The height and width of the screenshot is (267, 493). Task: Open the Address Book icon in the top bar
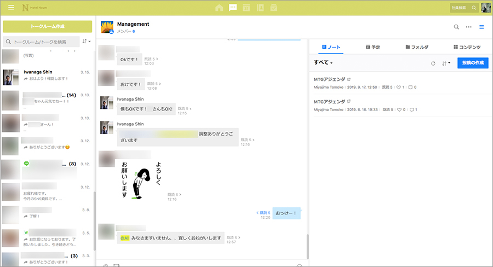[x=260, y=8]
